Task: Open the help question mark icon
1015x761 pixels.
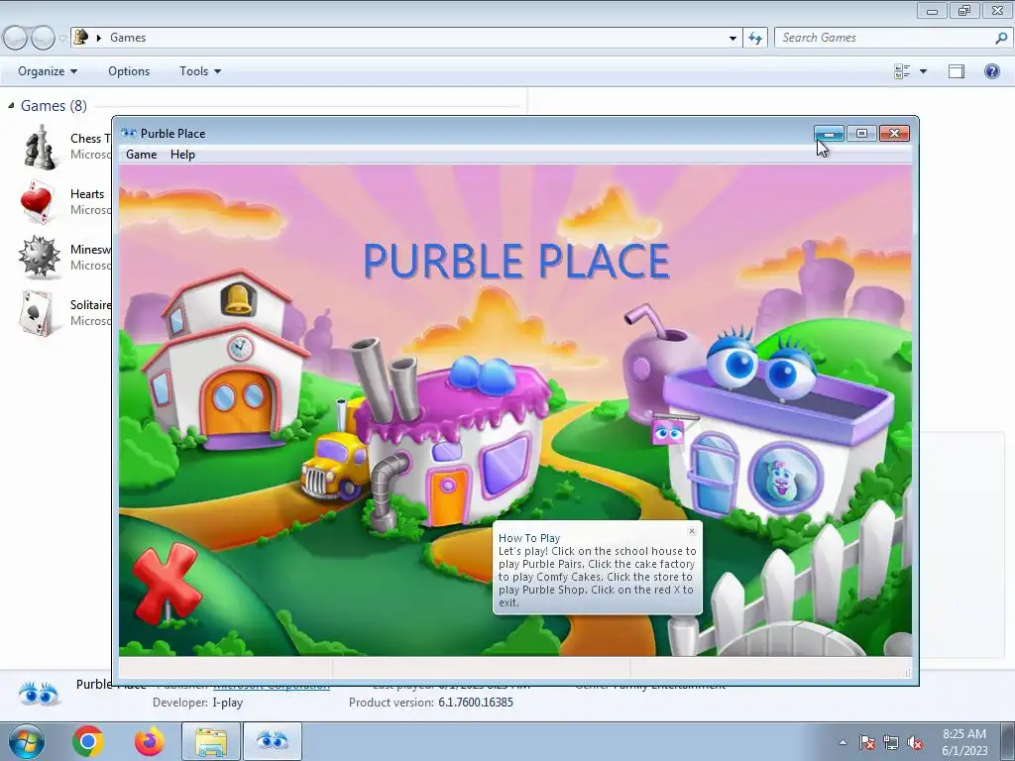Action: click(x=991, y=71)
